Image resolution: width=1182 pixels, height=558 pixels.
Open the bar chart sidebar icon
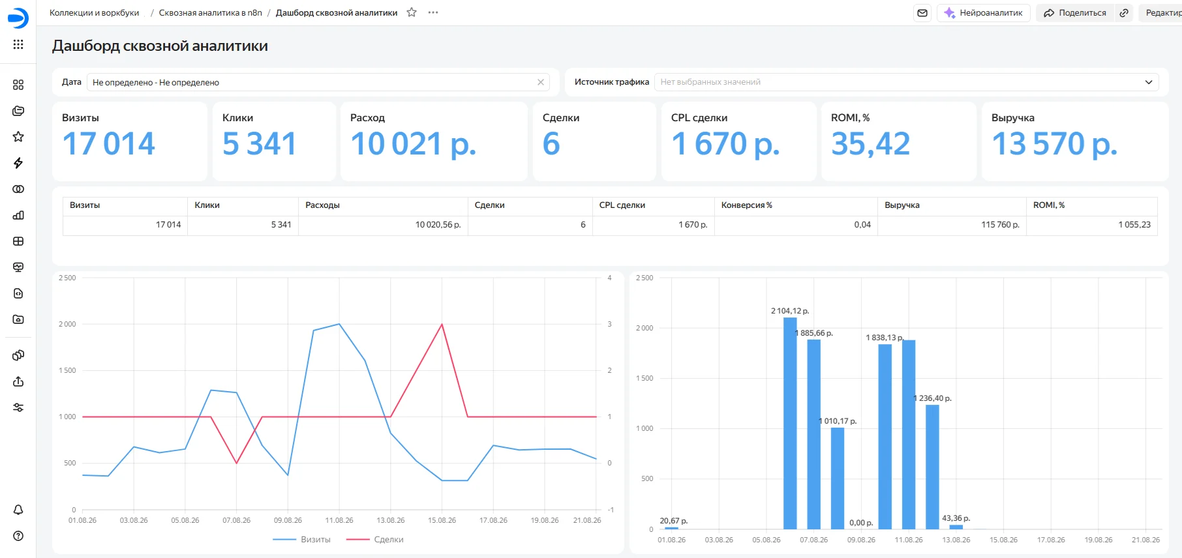[18, 215]
